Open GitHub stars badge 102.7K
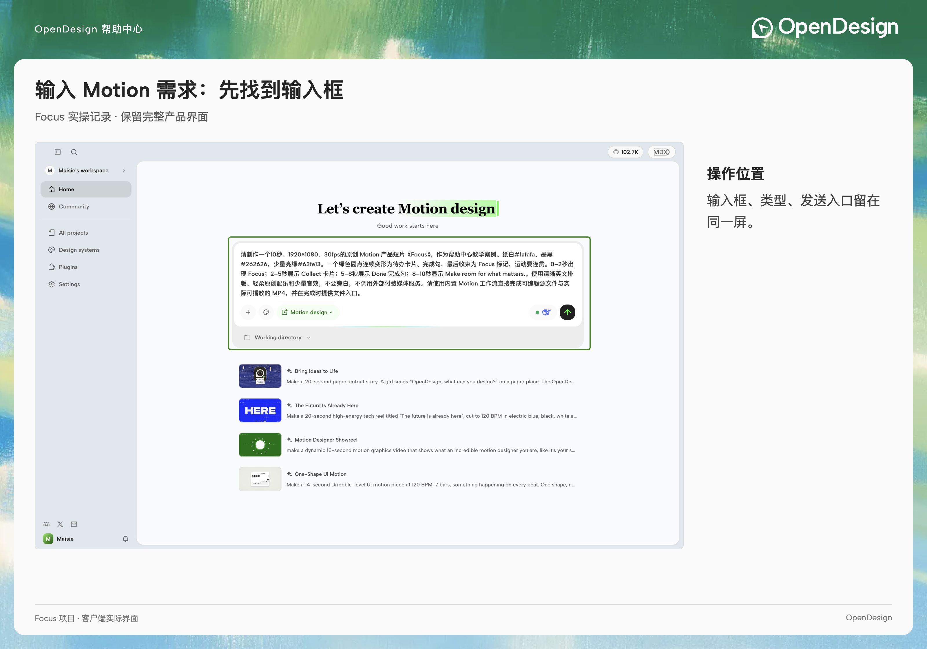 pos(625,152)
